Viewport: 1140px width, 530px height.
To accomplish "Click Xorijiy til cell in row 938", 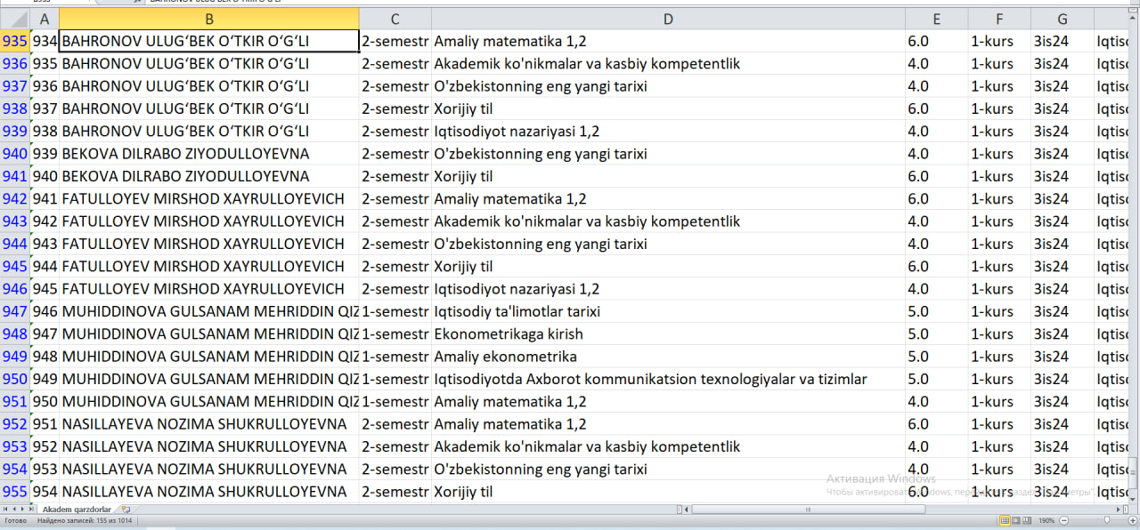I will coord(668,108).
